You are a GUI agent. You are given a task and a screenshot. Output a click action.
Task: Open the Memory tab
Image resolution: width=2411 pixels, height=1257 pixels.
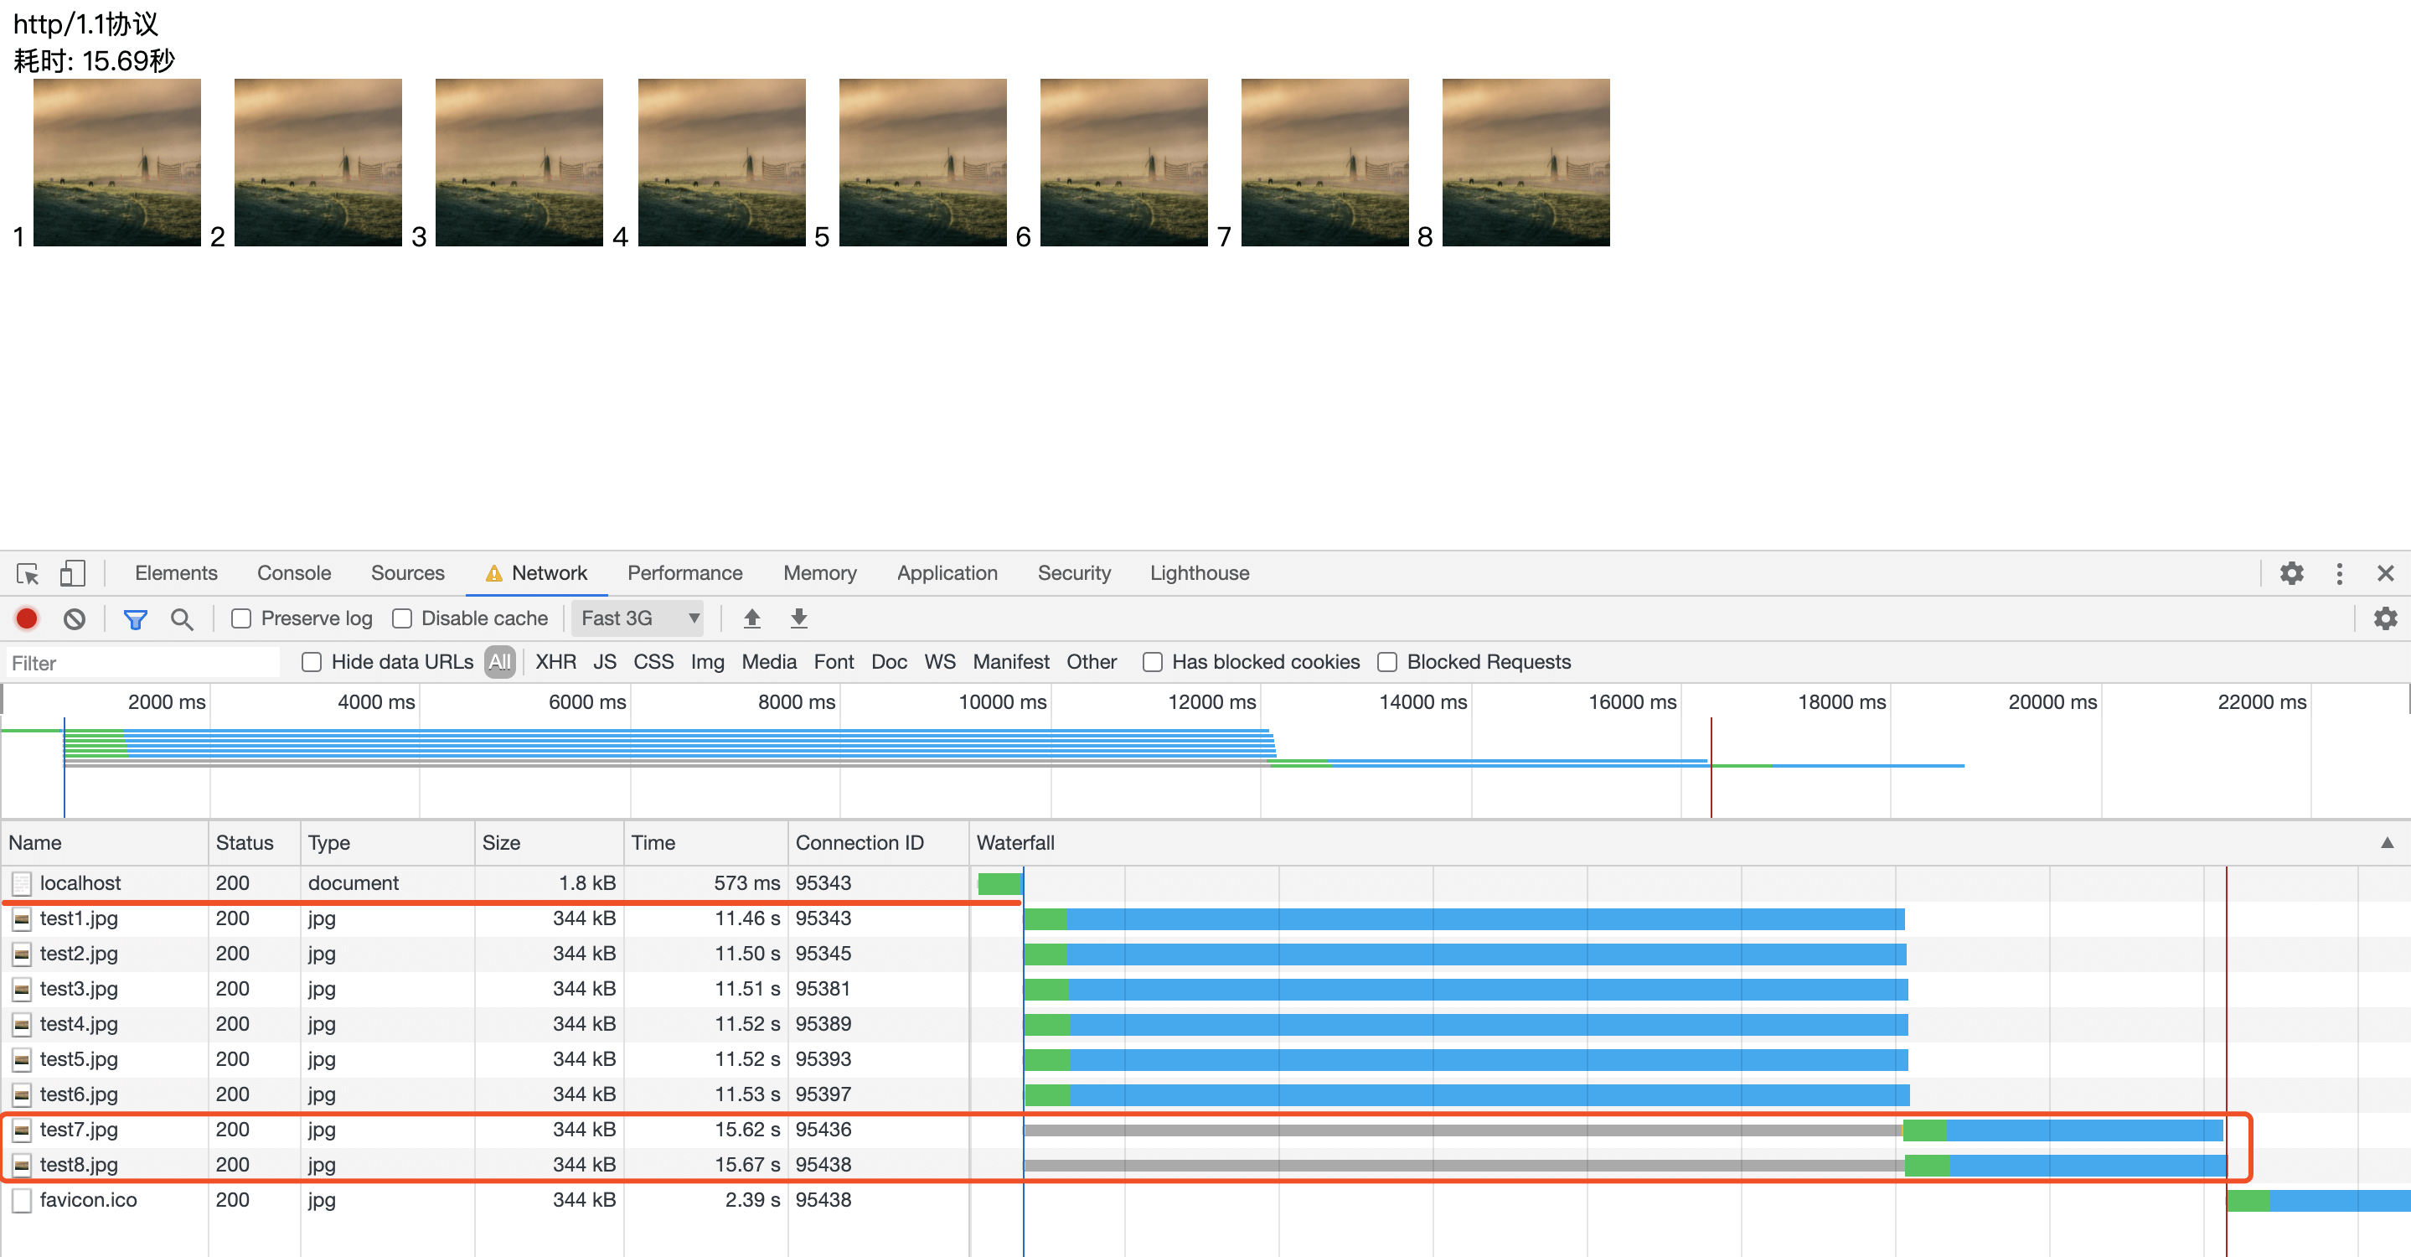(x=819, y=573)
